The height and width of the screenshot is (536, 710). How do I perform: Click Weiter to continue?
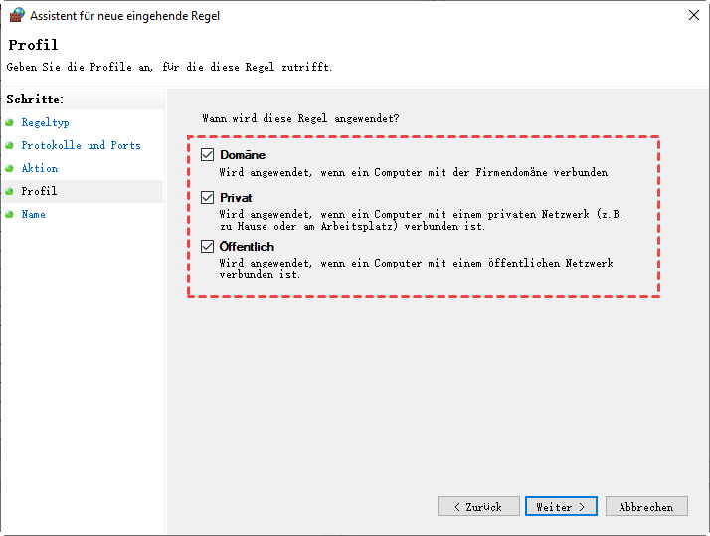(561, 506)
